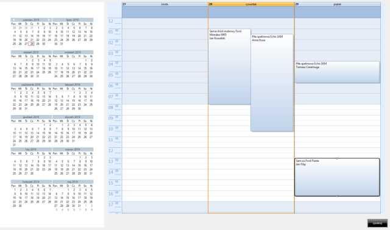Viewport: 390px width, 230px height.
Task: Select date 30 in kwiecień 2019 calendar
Action: pyautogui.click(x=20, y=206)
